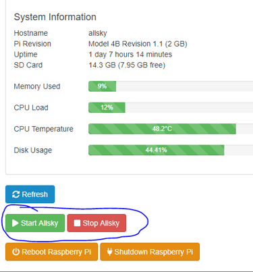Click the hostname value allsky
The height and width of the screenshot is (272, 253).
coord(98,33)
